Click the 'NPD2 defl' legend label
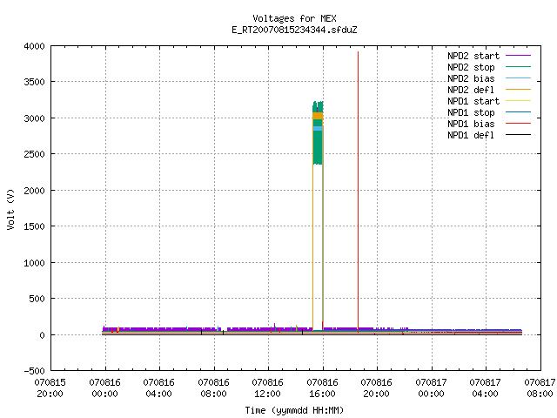 pyautogui.click(x=471, y=90)
